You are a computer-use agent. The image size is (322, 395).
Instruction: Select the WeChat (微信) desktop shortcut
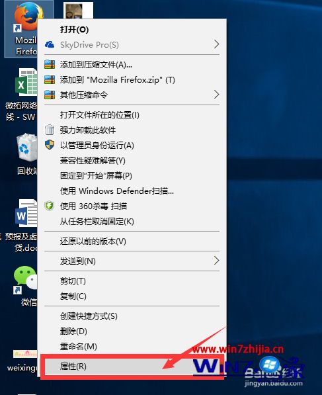point(25,280)
